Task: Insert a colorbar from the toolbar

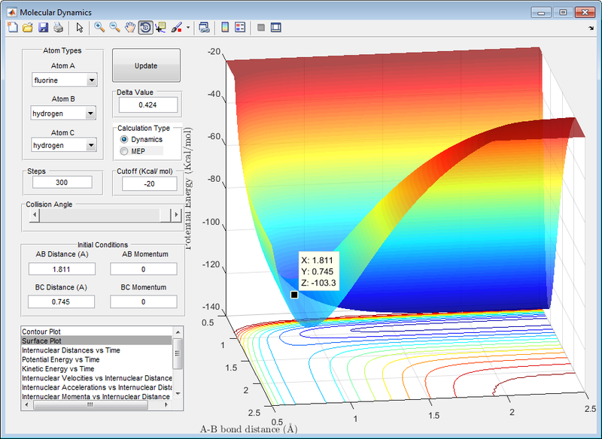Action: tap(224, 28)
